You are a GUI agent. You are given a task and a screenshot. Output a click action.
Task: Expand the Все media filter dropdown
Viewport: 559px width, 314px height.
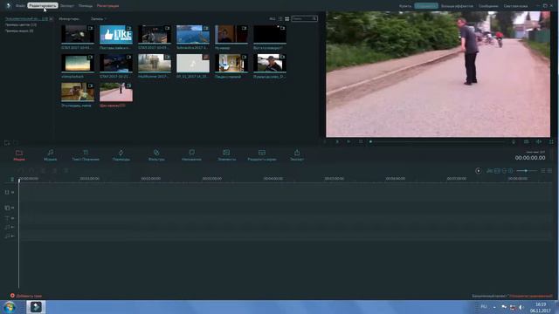pos(273,18)
